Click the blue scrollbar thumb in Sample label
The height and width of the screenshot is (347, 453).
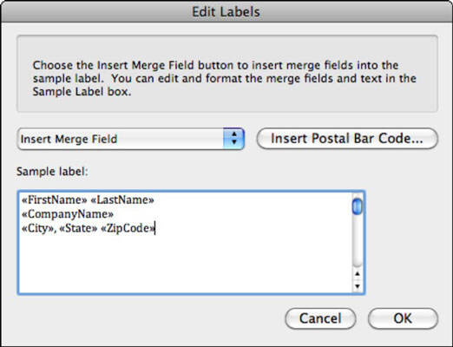(358, 206)
